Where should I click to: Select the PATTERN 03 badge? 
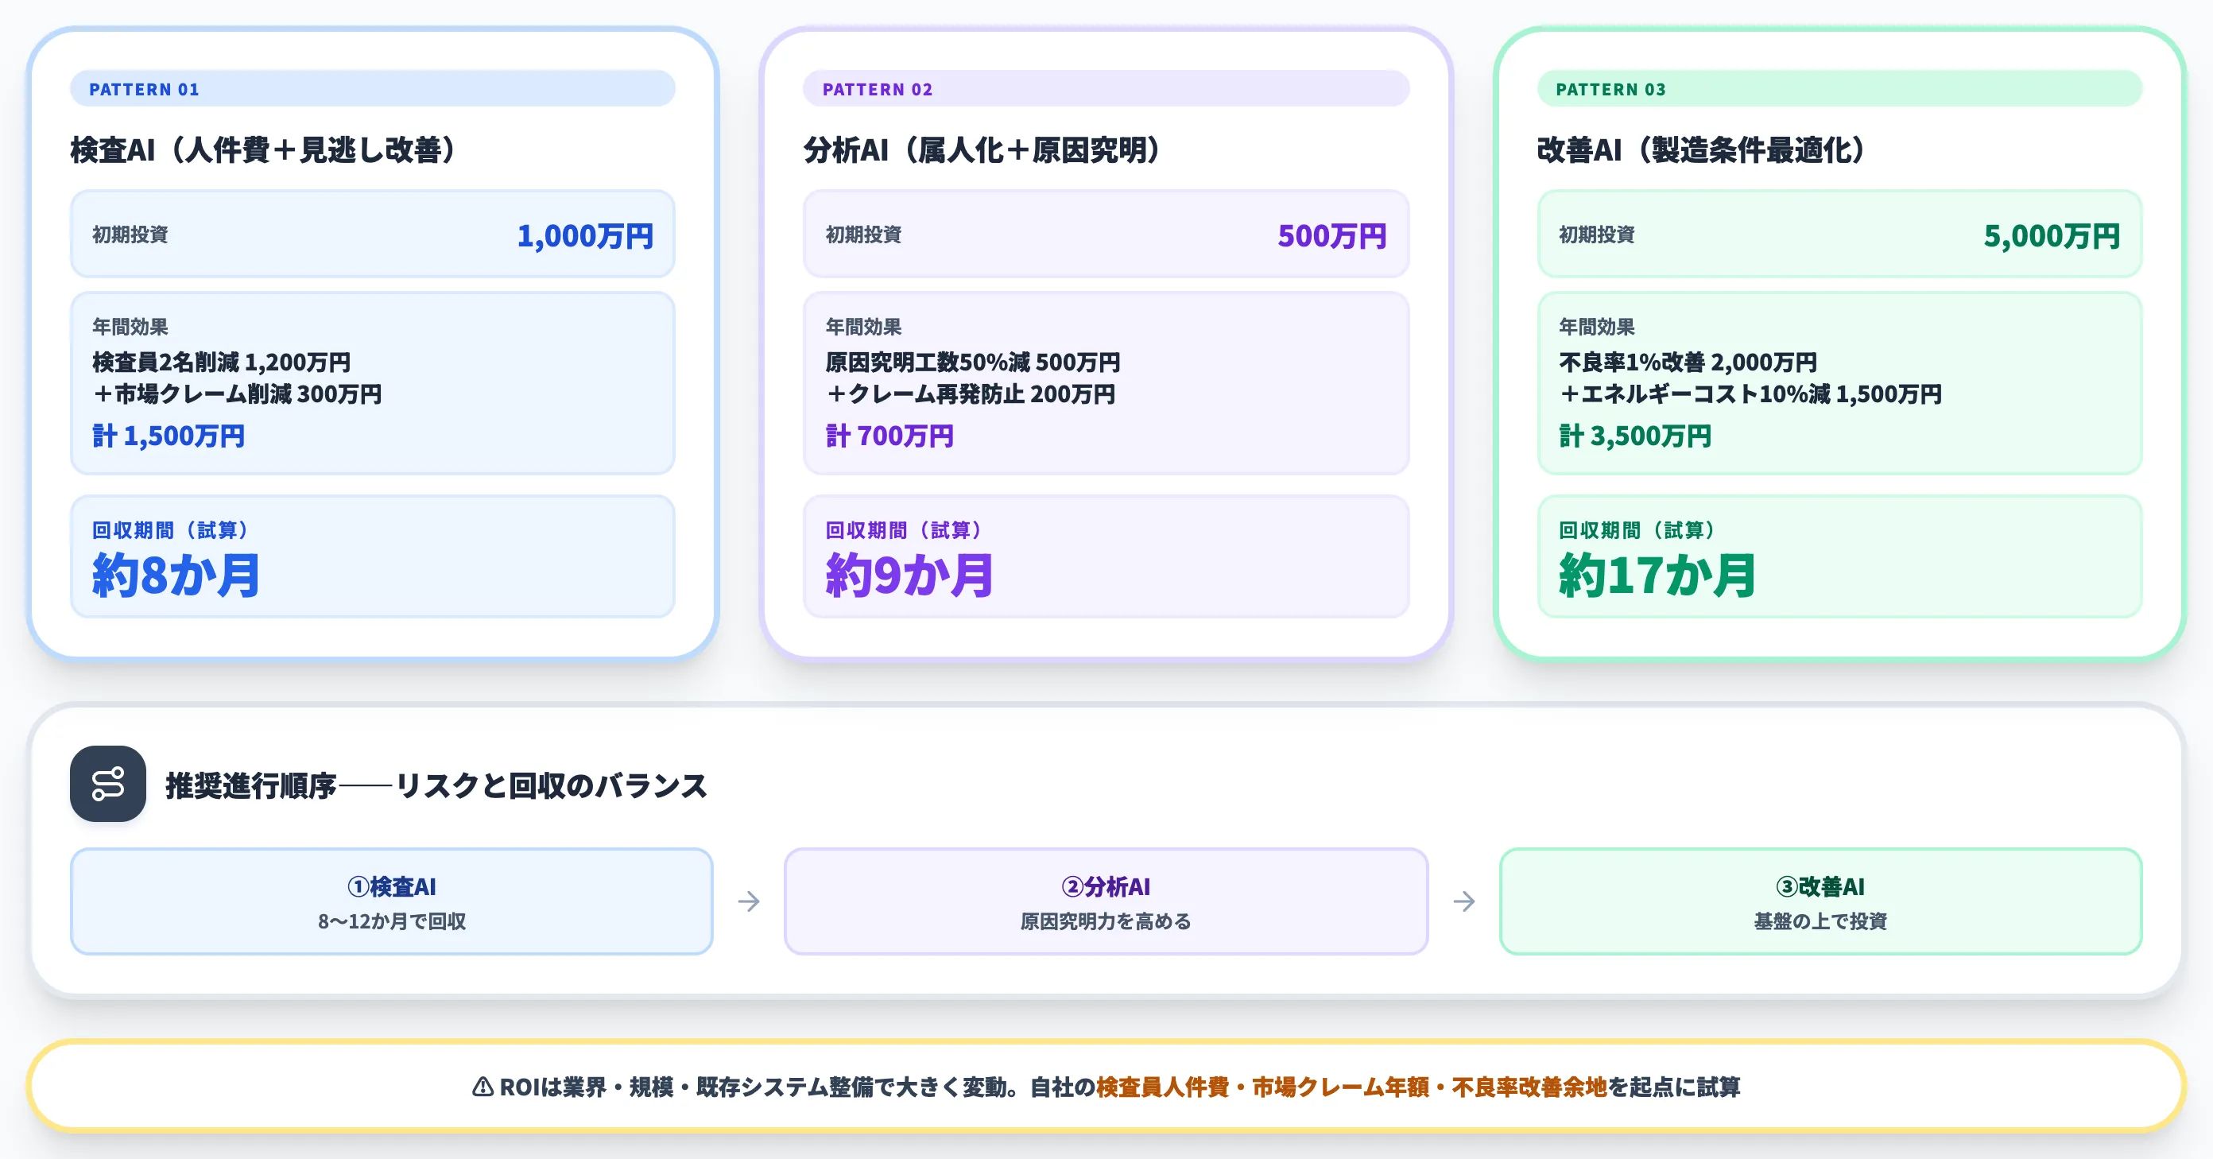(1839, 88)
